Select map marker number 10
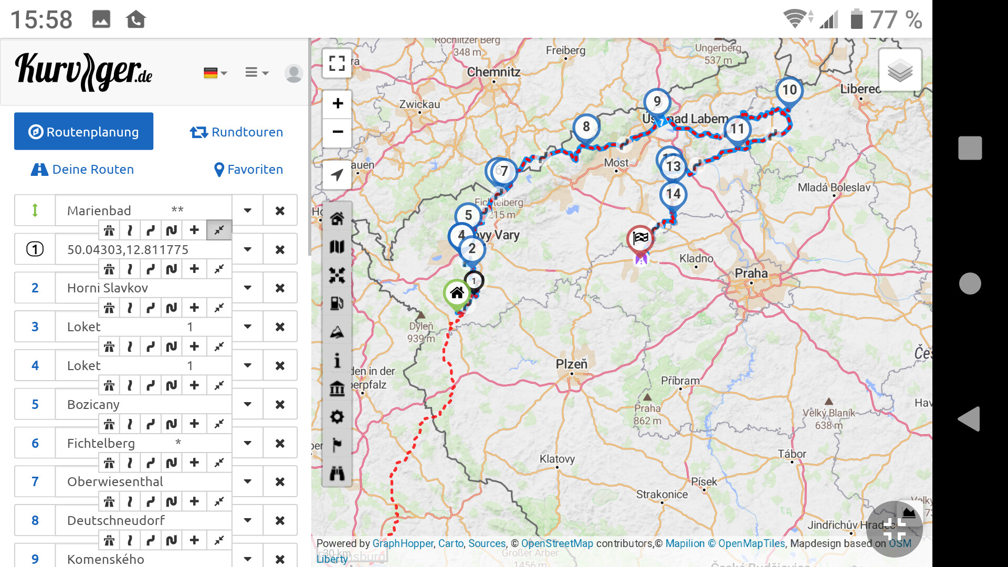This screenshot has height=567, width=1008. point(789,91)
